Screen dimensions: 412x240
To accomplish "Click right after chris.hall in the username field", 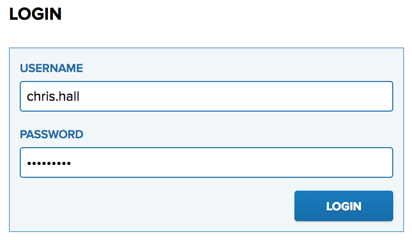I will click(x=80, y=96).
